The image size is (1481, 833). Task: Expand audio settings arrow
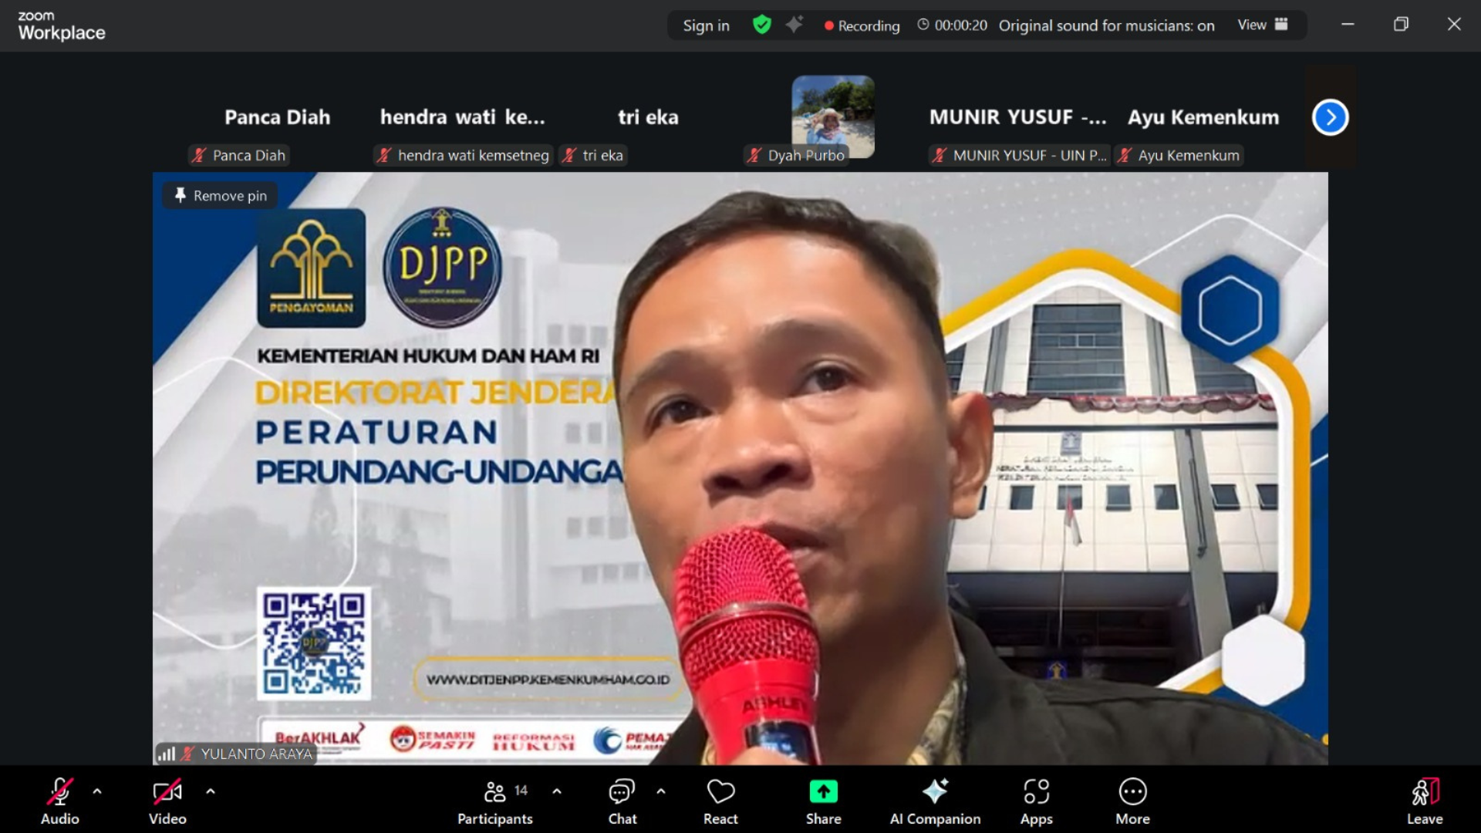[97, 791]
